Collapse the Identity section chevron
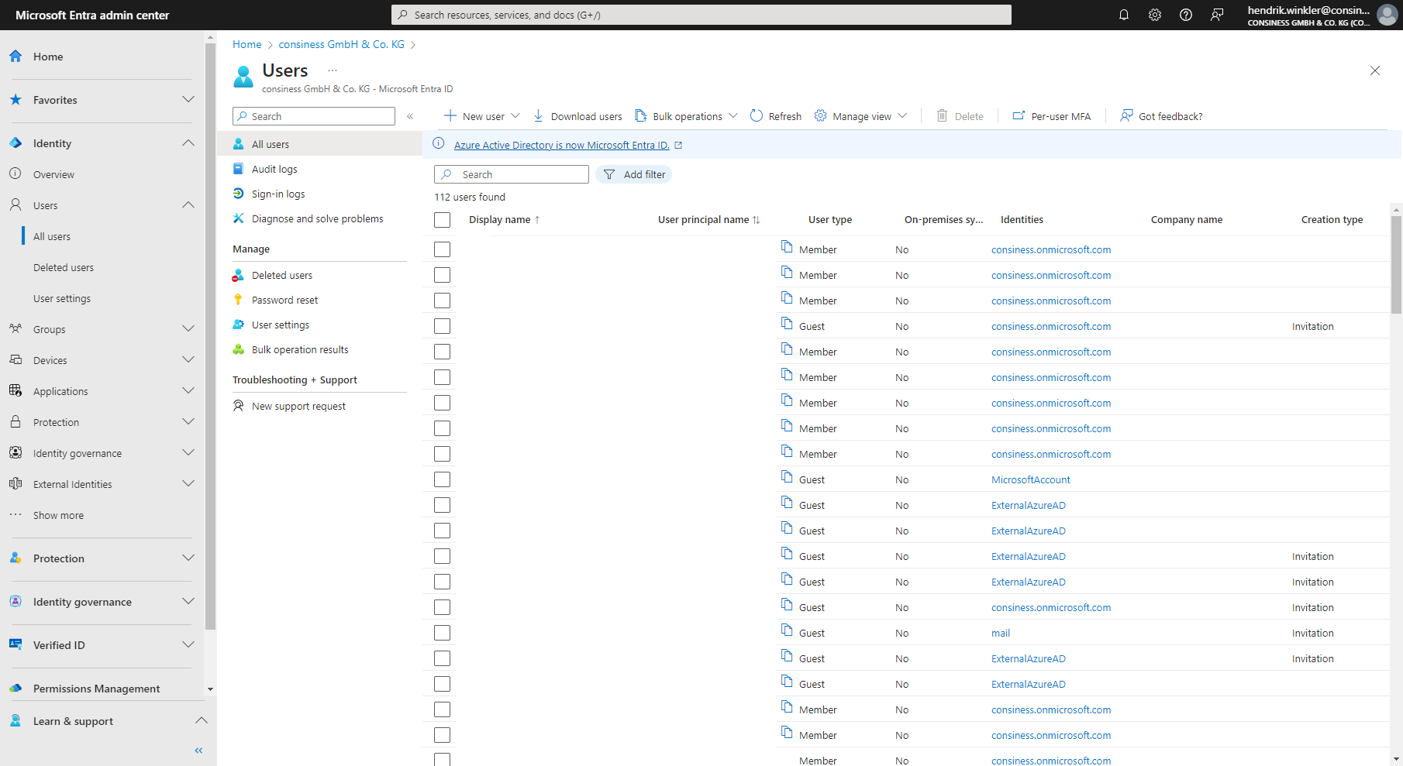The image size is (1403, 766). pyautogui.click(x=188, y=143)
